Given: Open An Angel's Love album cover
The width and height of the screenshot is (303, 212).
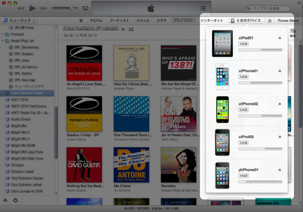Looking at the screenshot, I should point(84,63).
